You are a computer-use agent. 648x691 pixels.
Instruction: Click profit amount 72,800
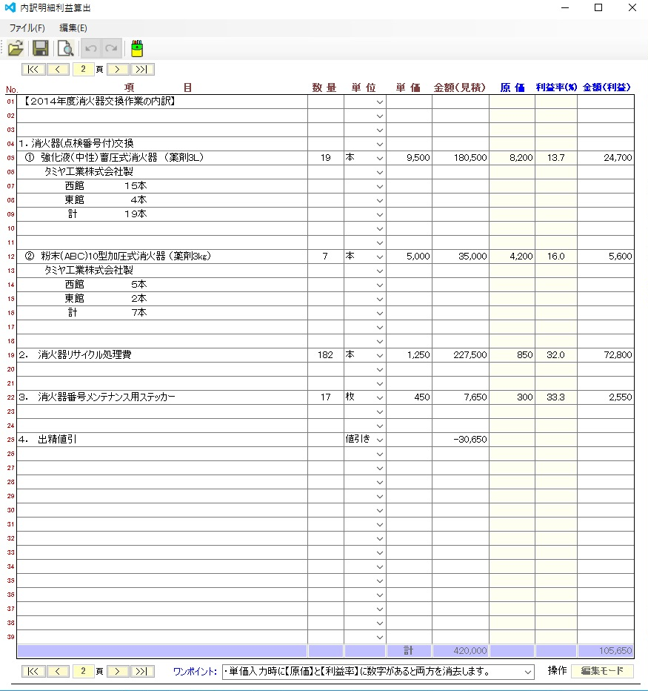(606, 355)
